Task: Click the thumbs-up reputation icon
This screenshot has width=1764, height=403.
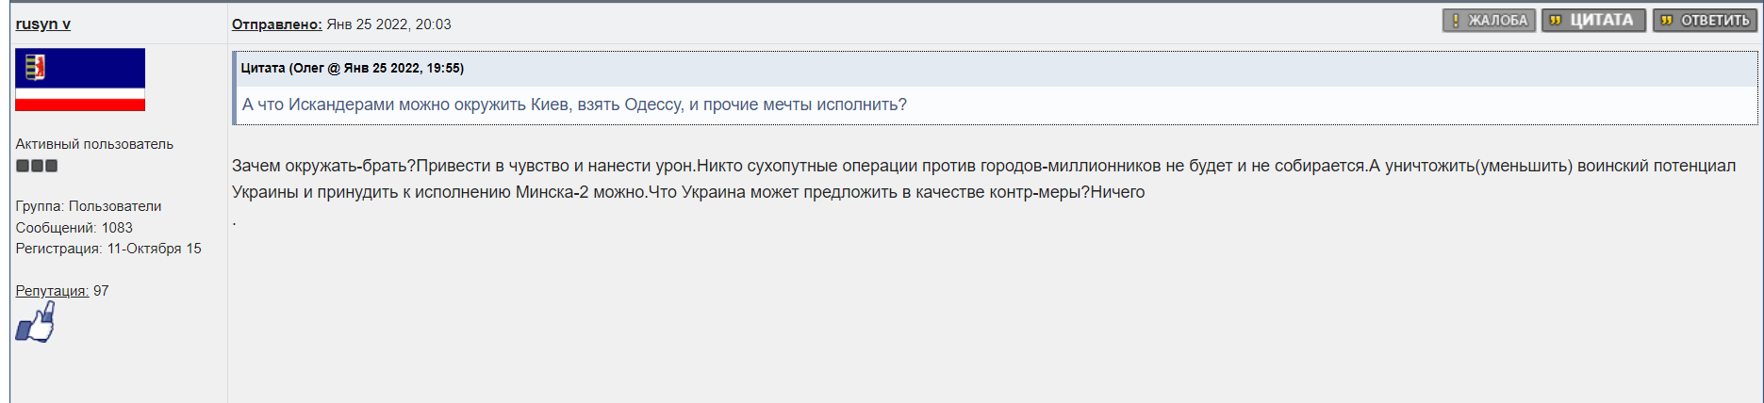Action: tap(36, 322)
